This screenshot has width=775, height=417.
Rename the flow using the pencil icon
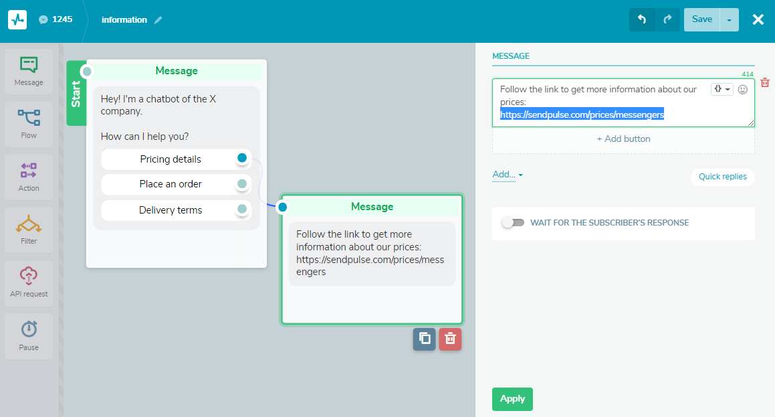(x=158, y=20)
